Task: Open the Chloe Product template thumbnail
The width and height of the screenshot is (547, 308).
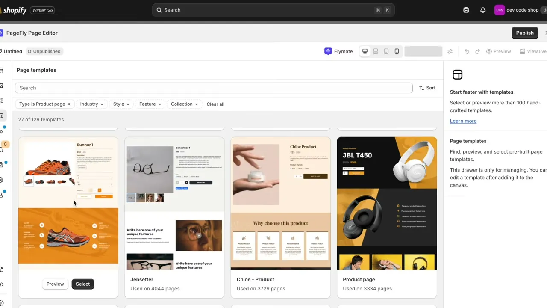Action: [281, 203]
